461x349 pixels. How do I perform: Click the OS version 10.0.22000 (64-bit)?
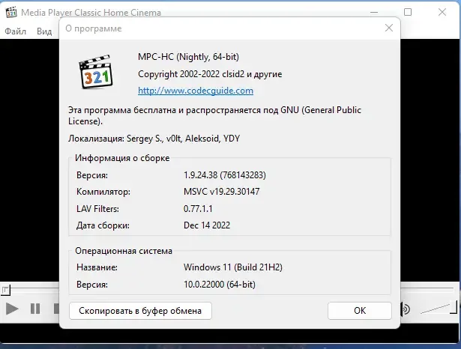coord(220,284)
